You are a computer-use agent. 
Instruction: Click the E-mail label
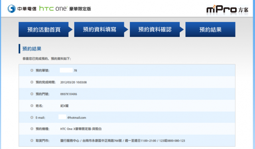(x=40, y=118)
